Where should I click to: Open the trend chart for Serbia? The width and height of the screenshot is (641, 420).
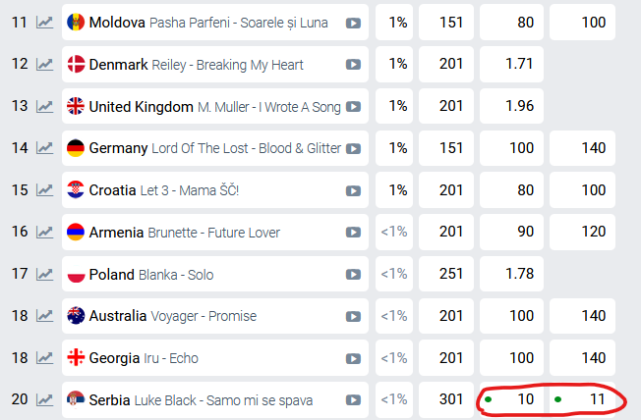(44, 399)
